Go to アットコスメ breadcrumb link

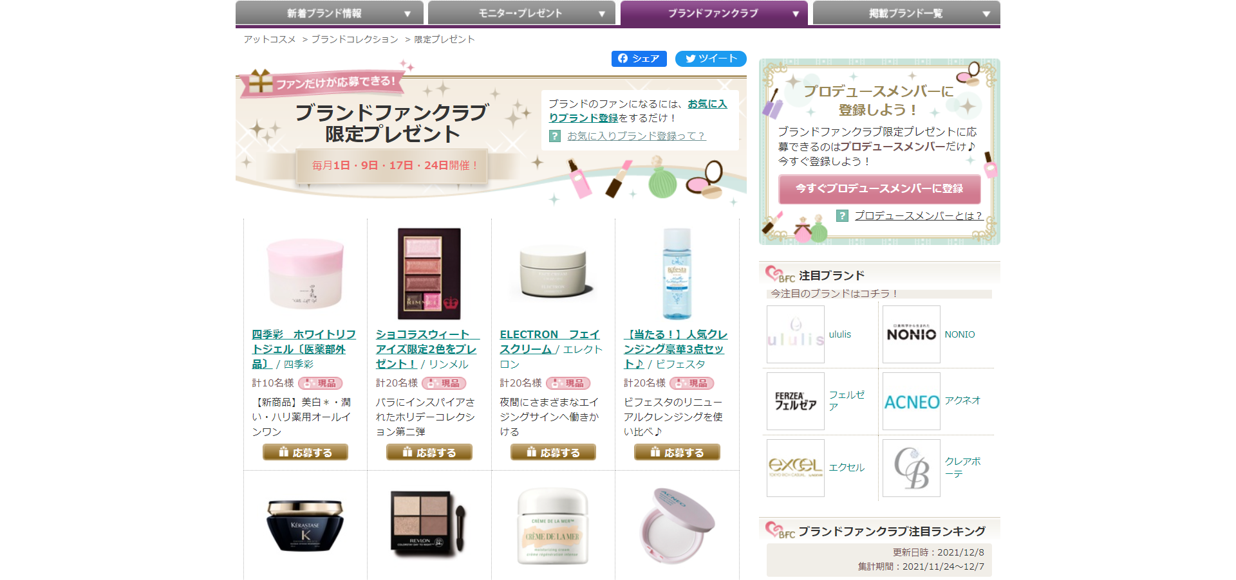270,39
